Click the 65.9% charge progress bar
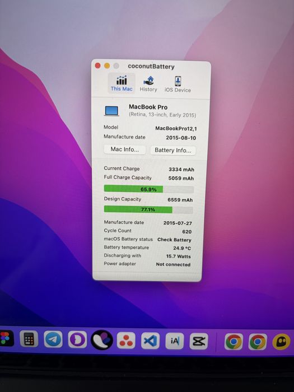Screen dimensions: 294x392 149,189
